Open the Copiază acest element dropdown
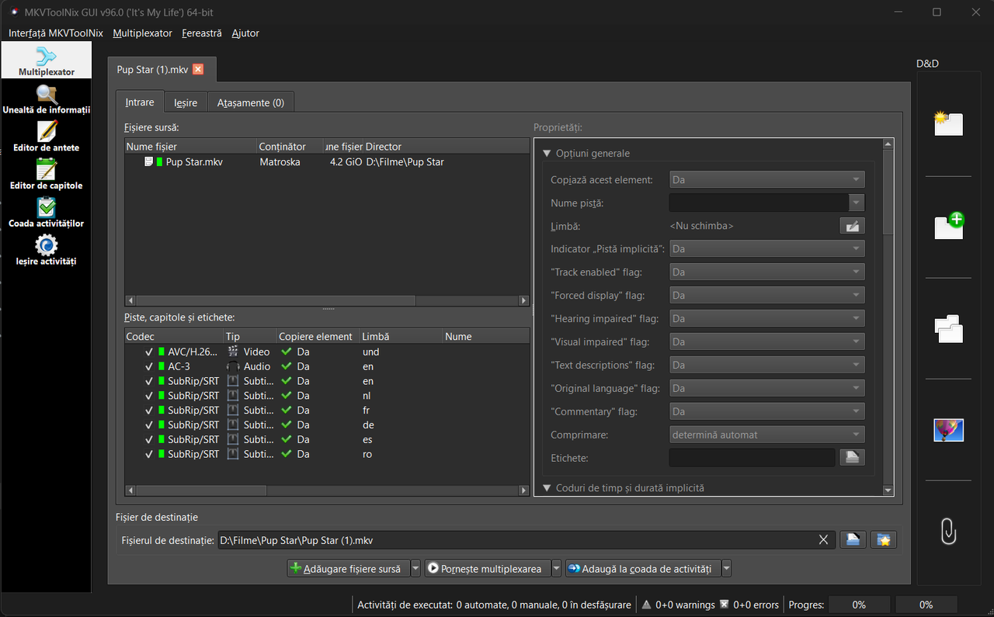This screenshot has width=994, height=617. click(766, 179)
